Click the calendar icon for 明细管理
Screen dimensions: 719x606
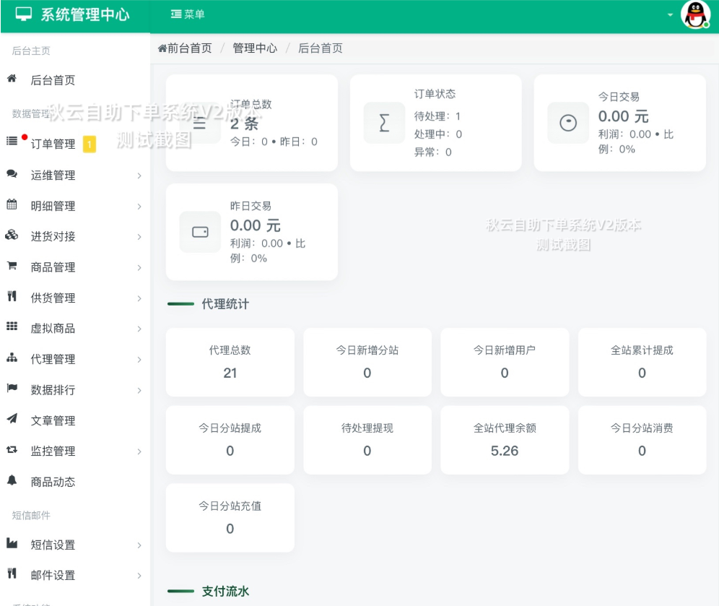[12, 205]
